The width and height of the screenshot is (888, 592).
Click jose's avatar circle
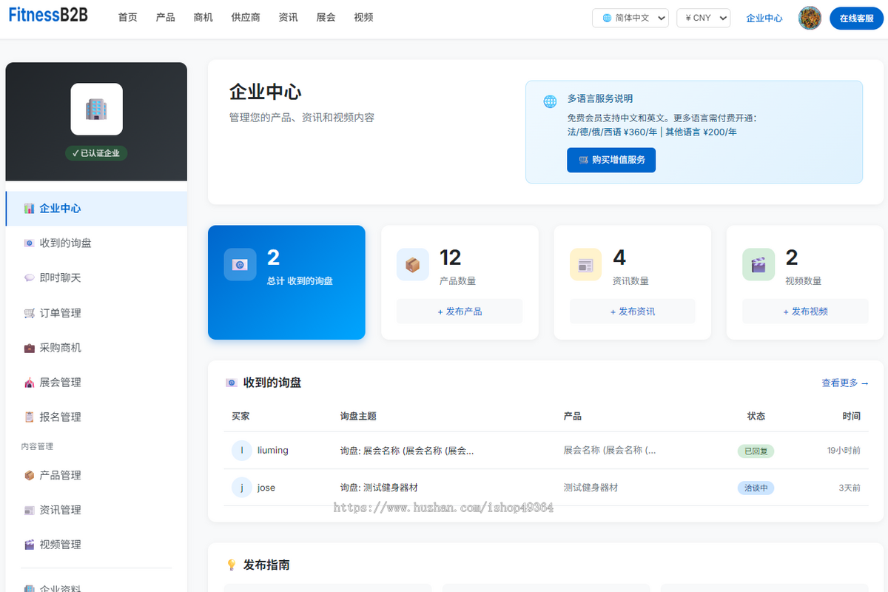(x=242, y=488)
